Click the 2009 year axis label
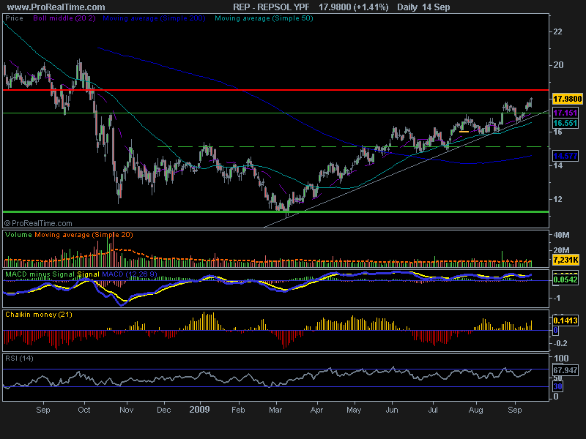The height and width of the screenshot is (439, 586). [199, 410]
